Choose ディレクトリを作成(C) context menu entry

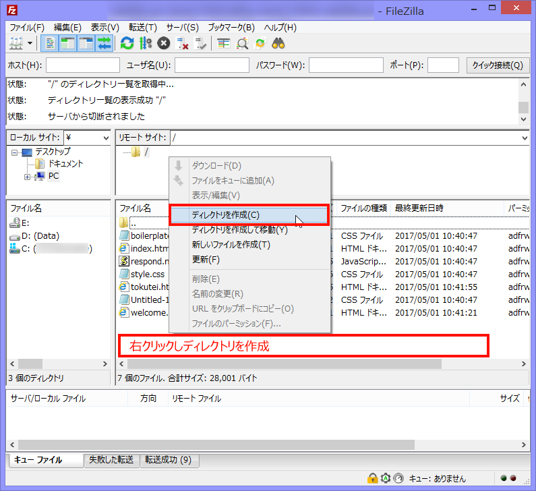tap(249, 214)
